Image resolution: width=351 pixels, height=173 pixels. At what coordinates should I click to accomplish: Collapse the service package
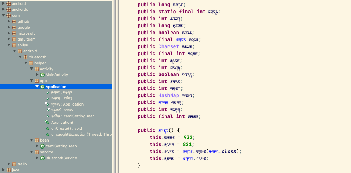tap(31, 152)
